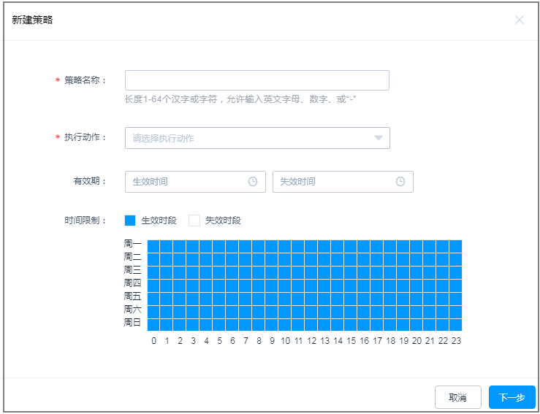This screenshot has width=540, height=414.
Task: Click the 周一 row label
Action: [132, 244]
